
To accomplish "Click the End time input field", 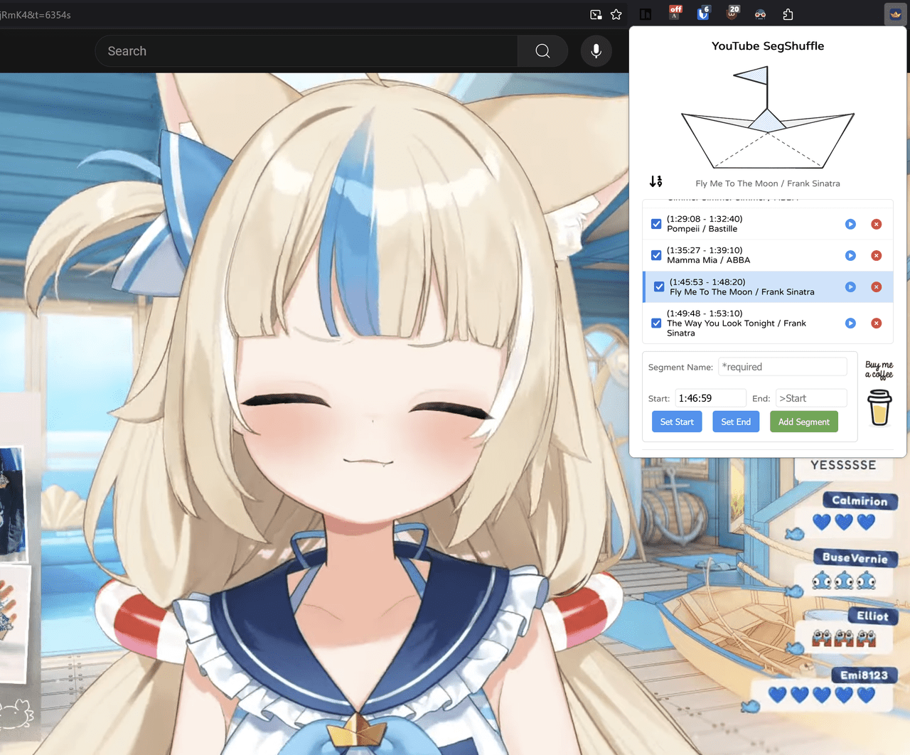I will (x=811, y=398).
